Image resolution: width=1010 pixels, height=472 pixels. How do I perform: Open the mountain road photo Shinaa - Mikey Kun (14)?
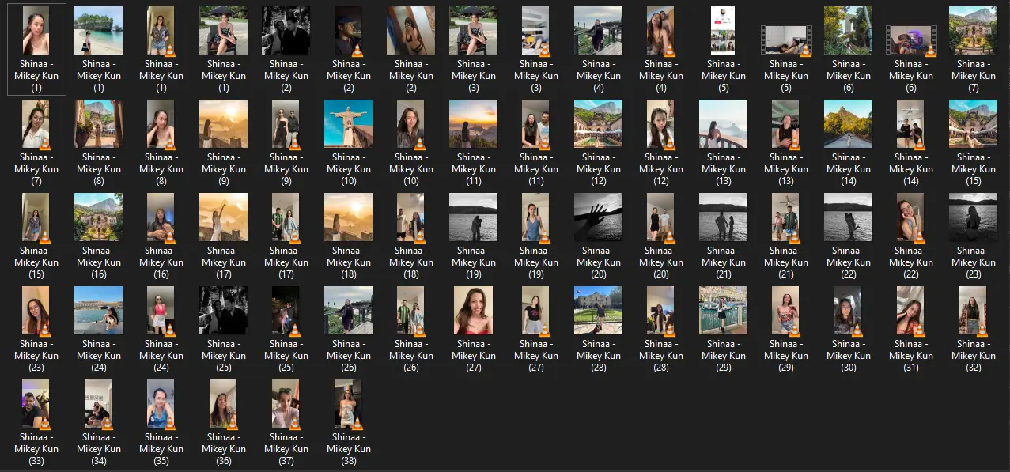[849, 124]
